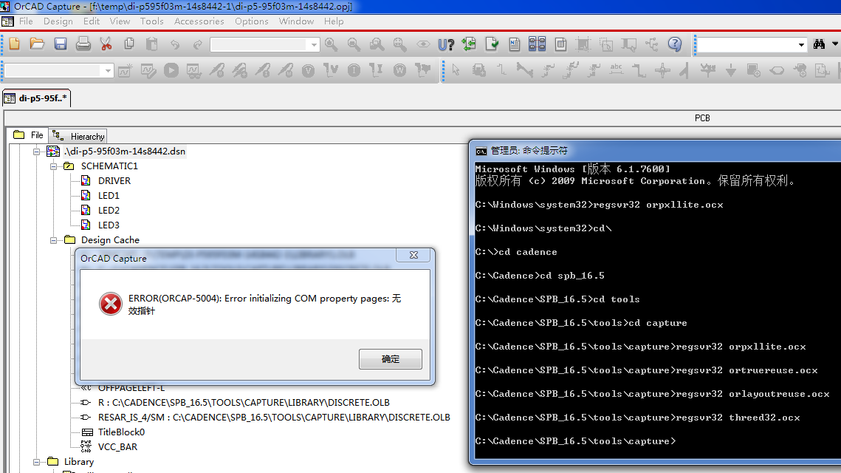Click the Annotate (U?) toolbar icon
The image size is (841, 473).
[446, 44]
